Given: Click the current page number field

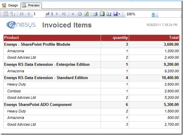Looking at the screenshot, I should pos(39,14).
